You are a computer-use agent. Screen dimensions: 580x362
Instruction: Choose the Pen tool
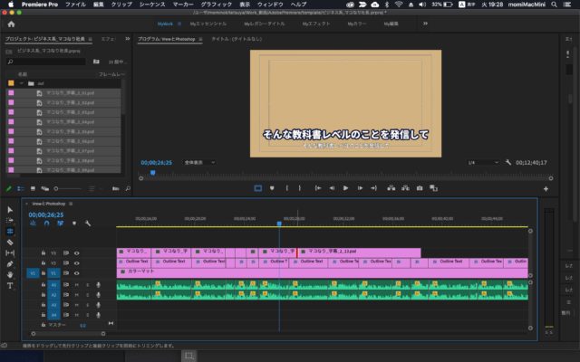(10, 263)
